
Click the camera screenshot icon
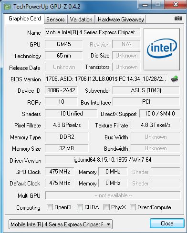pyautogui.click(x=178, y=19)
